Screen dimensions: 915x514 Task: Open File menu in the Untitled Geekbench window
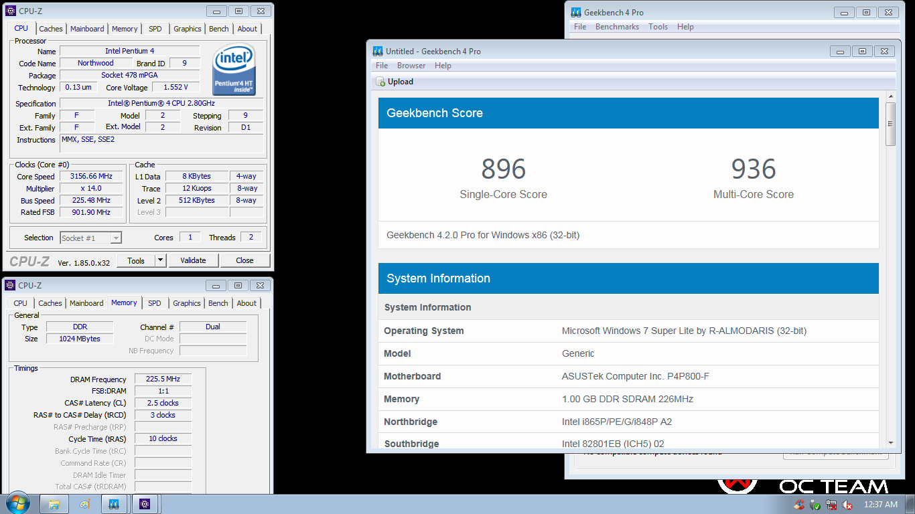point(382,66)
